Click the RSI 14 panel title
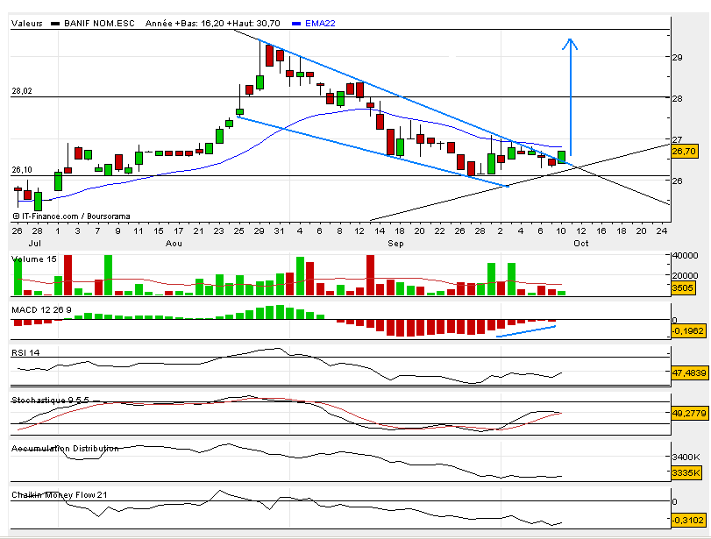The image size is (711, 539). click(x=25, y=352)
